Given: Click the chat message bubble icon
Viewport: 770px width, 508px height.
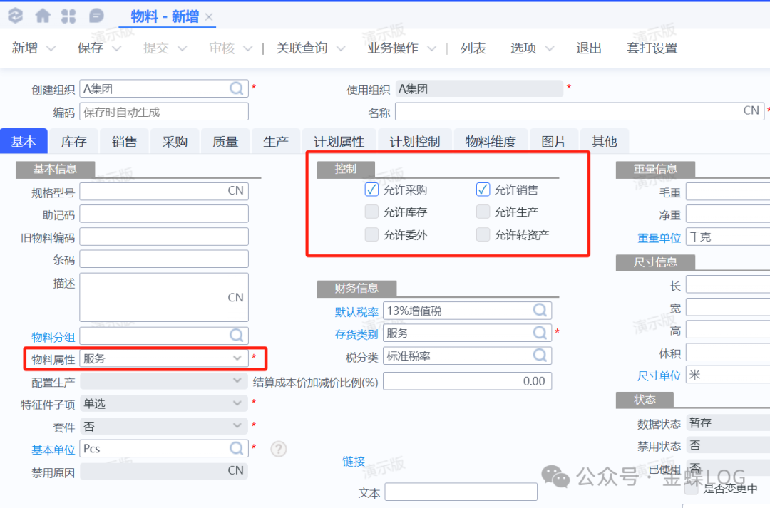Looking at the screenshot, I should point(96,16).
